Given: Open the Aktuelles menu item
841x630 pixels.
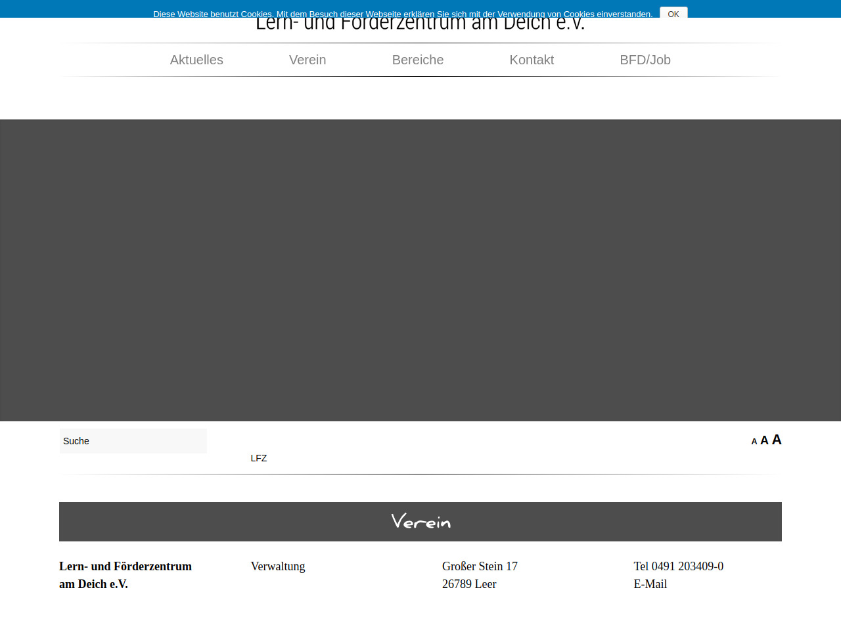Looking at the screenshot, I should (x=196, y=60).
